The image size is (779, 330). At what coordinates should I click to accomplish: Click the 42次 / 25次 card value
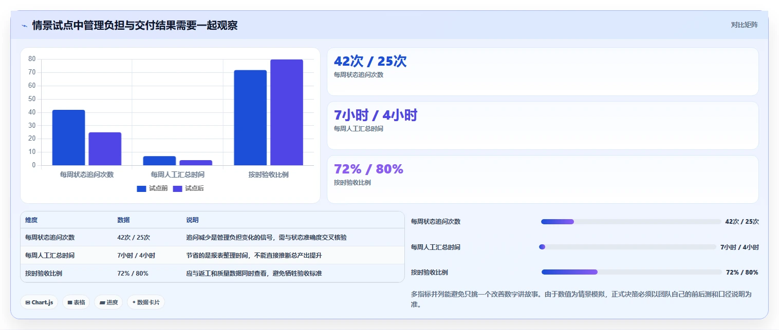point(370,61)
